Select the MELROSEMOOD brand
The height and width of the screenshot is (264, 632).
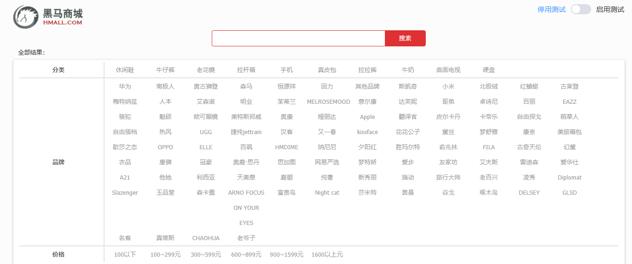328,102
